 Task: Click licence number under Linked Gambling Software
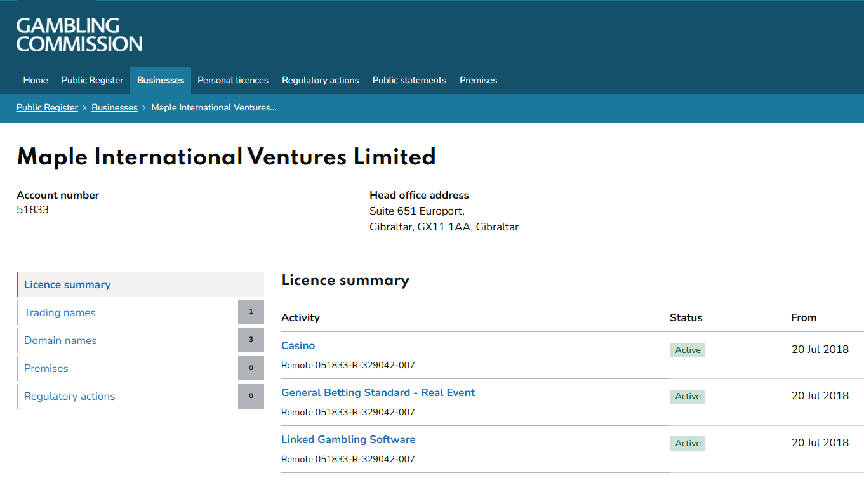coord(348,460)
